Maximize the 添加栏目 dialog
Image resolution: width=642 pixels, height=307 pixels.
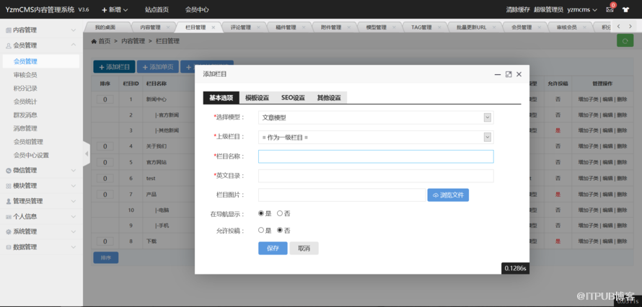(x=509, y=74)
